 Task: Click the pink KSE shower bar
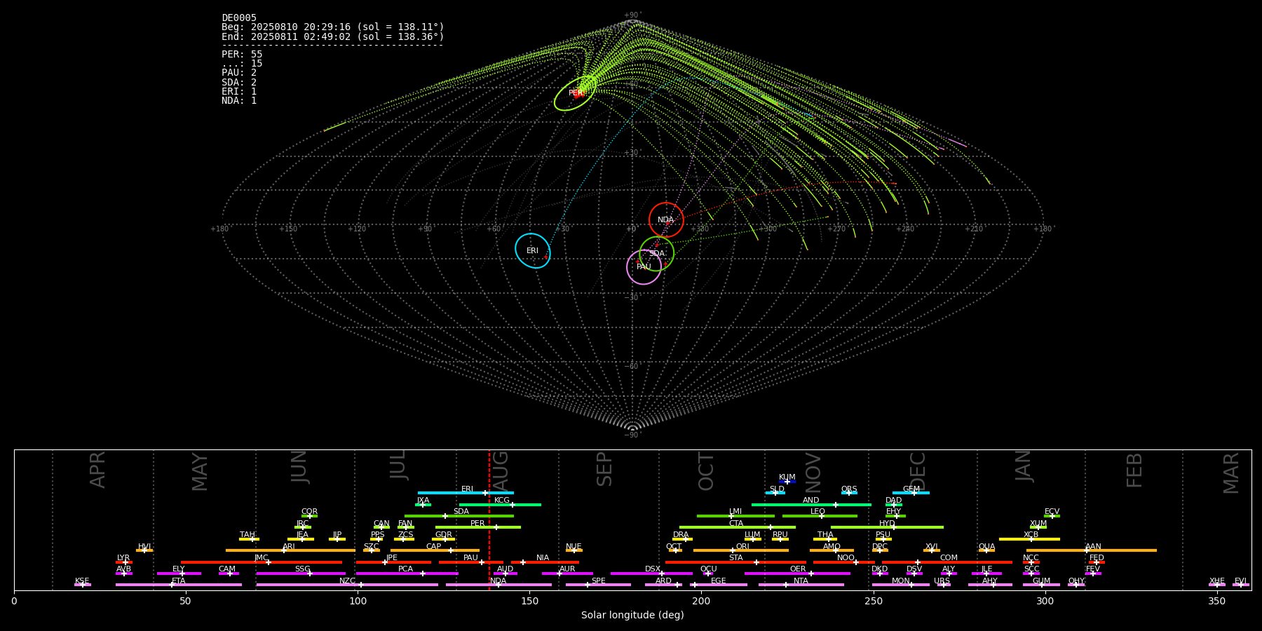coord(82,585)
